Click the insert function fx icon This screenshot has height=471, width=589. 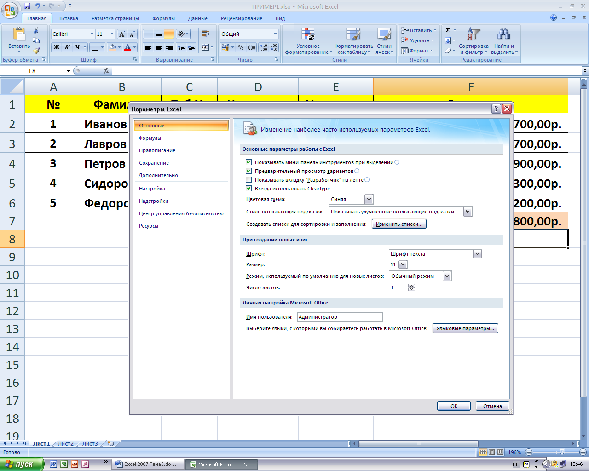pyautogui.click(x=106, y=71)
